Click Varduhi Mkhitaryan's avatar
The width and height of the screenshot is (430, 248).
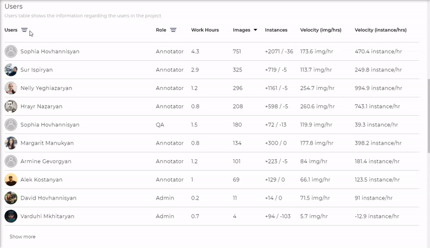pyautogui.click(x=11, y=216)
